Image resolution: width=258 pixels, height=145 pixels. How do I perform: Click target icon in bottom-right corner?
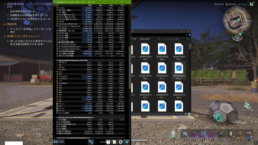click(x=255, y=143)
